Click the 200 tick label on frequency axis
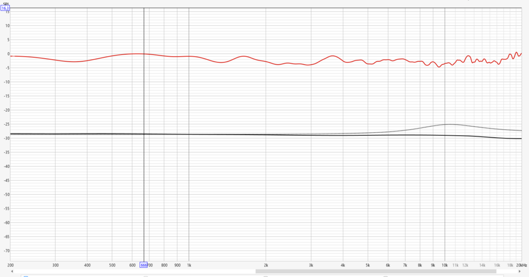 [x=10, y=265]
